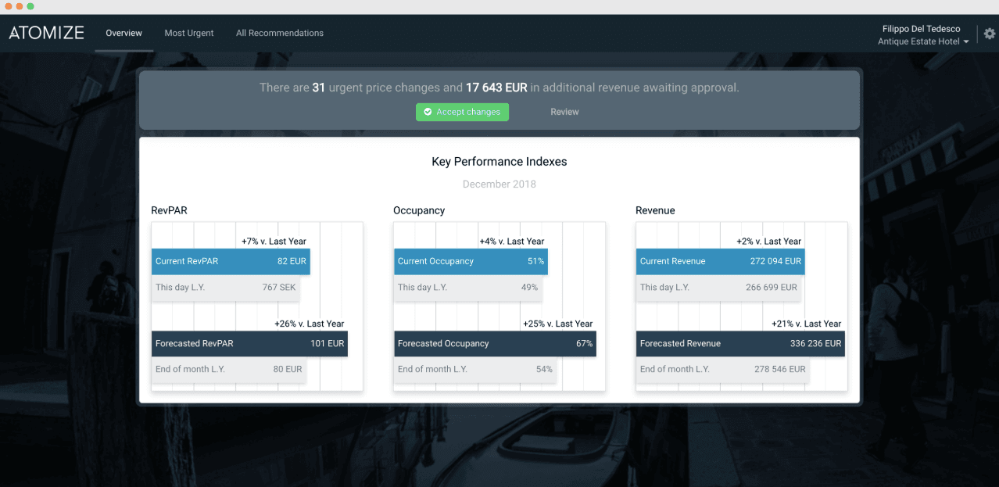Click the Revenue End of month L.Y. bar
This screenshot has width=999, height=487.
pos(722,370)
